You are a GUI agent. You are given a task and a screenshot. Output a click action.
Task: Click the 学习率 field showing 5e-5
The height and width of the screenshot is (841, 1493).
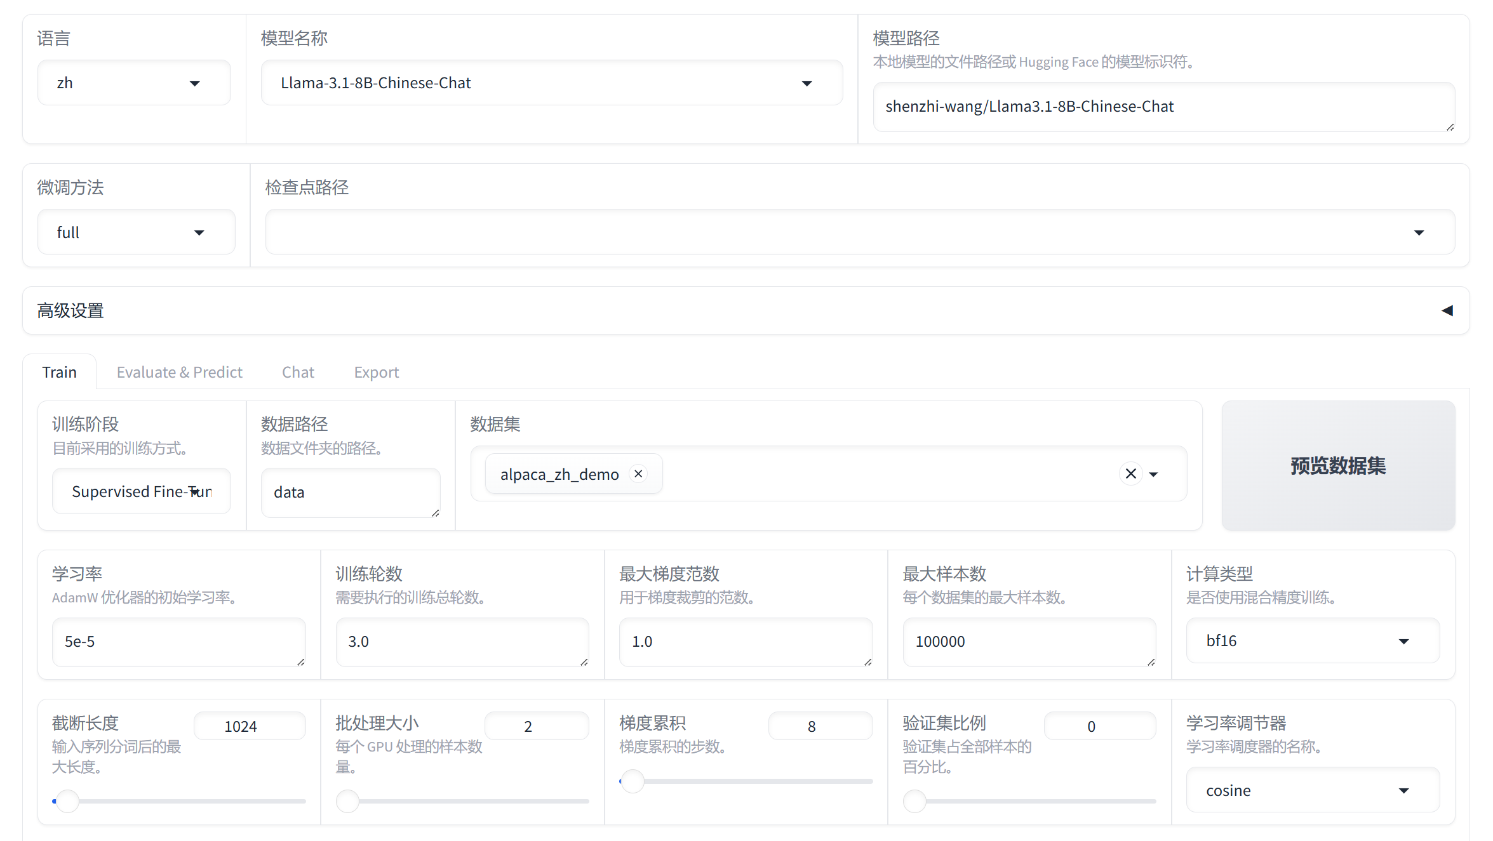(178, 641)
